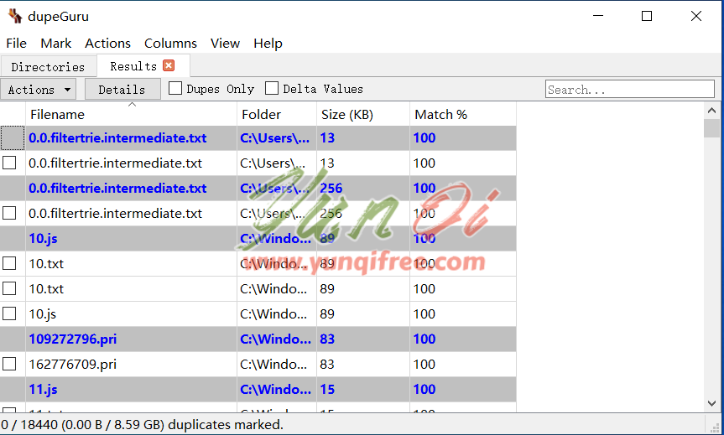Click size value 83 of 162776709.pri

[327, 364]
